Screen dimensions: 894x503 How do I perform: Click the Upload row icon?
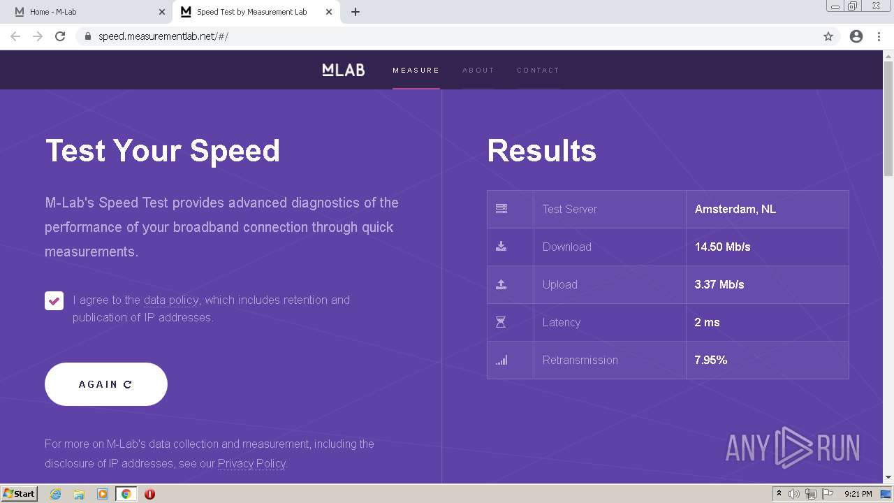point(501,284)
